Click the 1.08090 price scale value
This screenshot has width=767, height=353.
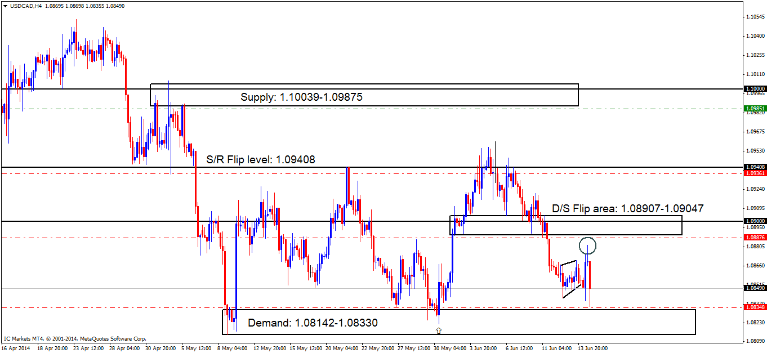coord(755,341)
